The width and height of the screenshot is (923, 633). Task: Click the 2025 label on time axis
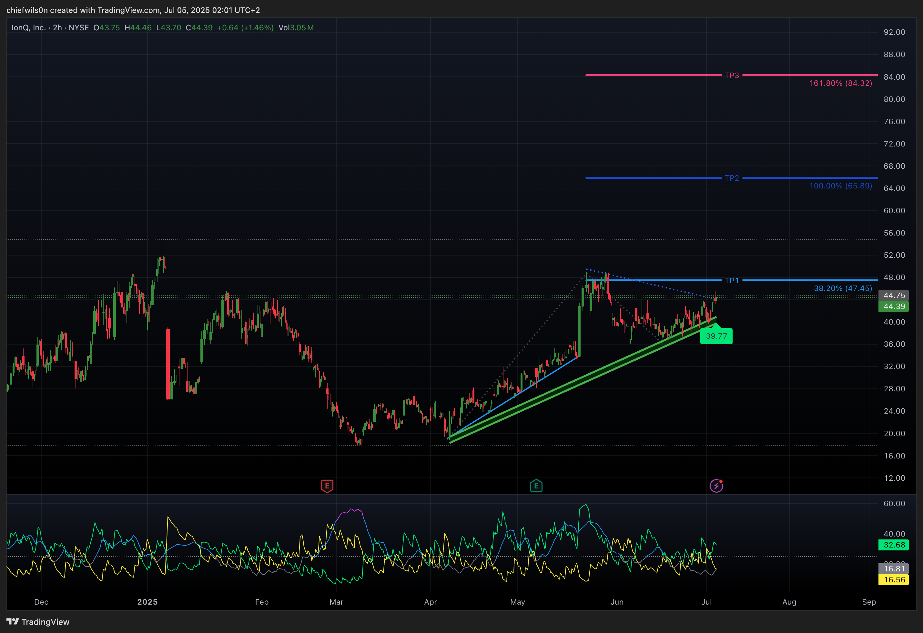(147, 602)
